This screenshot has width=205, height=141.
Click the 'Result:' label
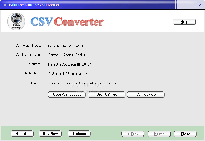(x=34, y=83)
